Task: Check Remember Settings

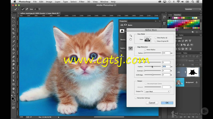Action: pos(136,98)
